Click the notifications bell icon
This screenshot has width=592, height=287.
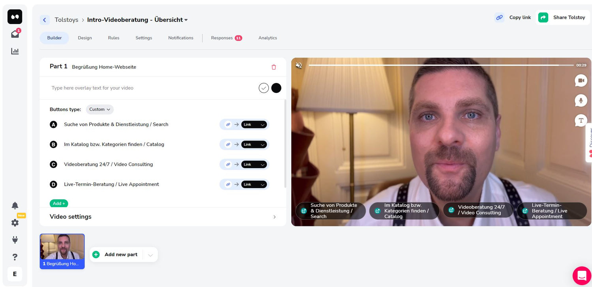coord(15,206)
